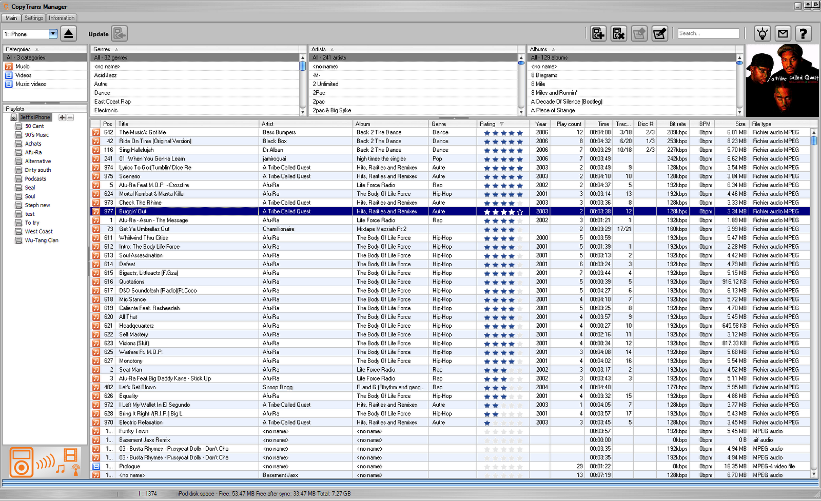Screen dimensions: 821x501
Task: Click the CopyTrans logo in the bottom-left corner
Action: [45, 462]
